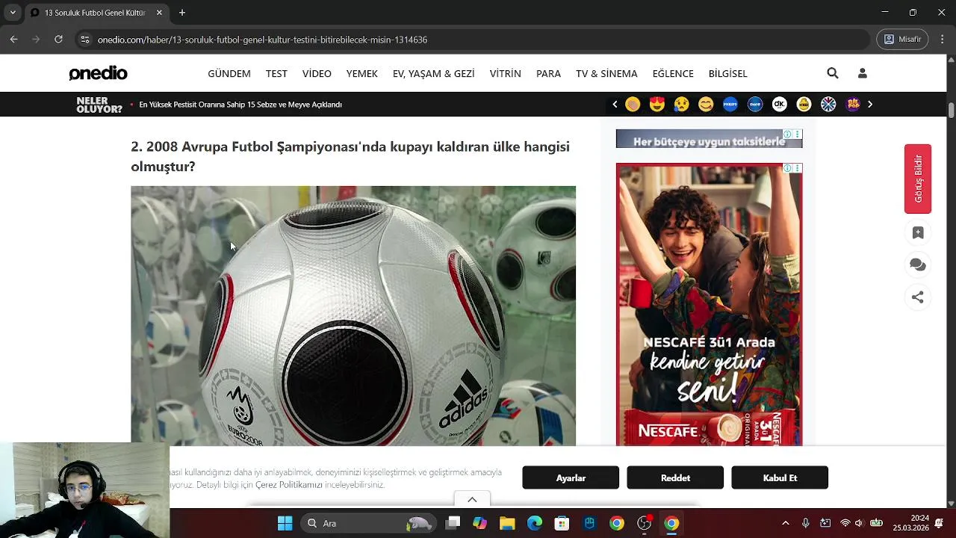Open the TEST menu
The width and height of the screenshot is (956, 538).
(276, 73)
